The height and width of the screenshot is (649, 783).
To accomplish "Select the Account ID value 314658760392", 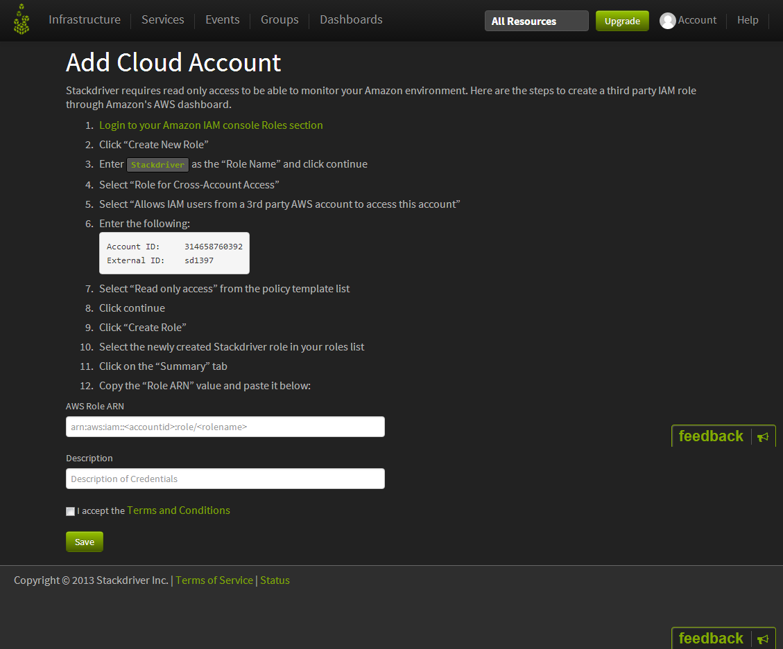I will [x=213, y=247].
